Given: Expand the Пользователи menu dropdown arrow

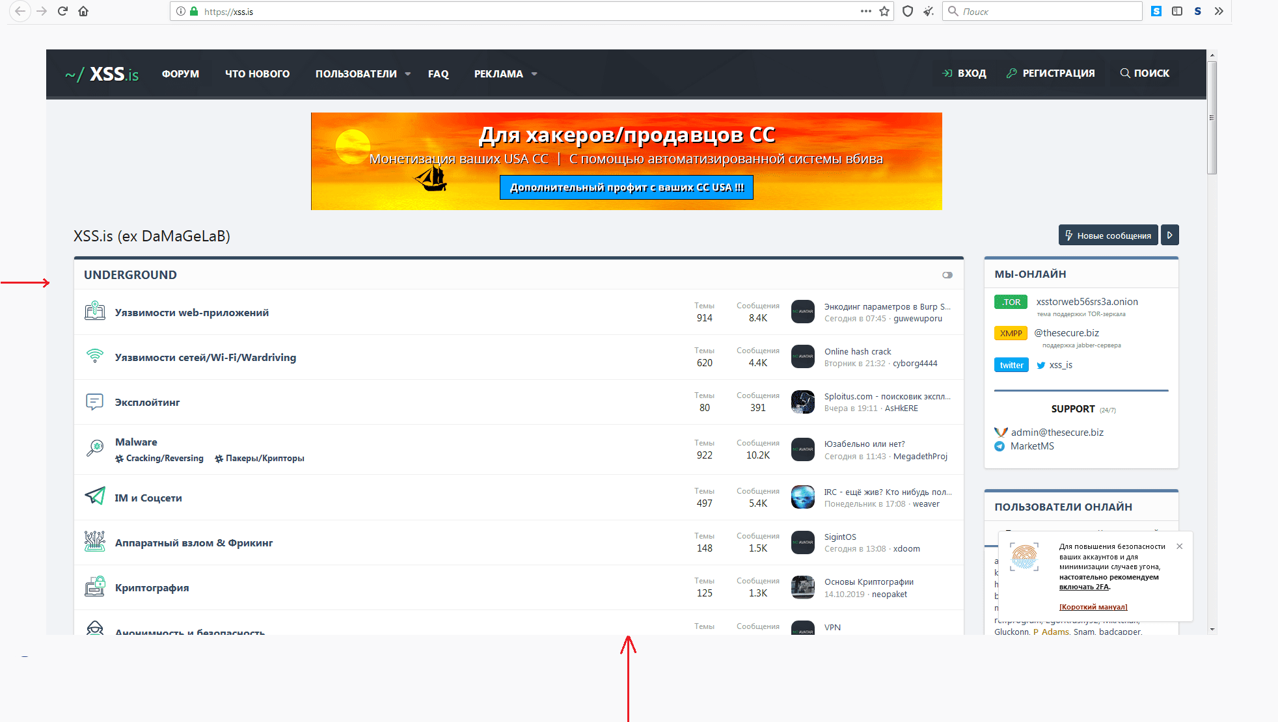Looking at the screenshot, I should click(408, 74).
